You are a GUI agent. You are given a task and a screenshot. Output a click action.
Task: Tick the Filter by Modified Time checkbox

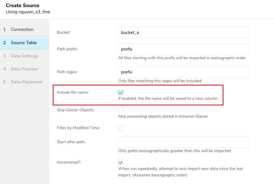[x=121, y=128]
